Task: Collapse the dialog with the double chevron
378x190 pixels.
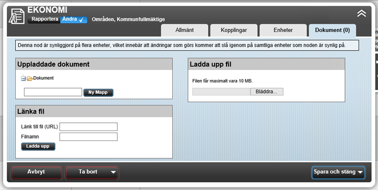Action: pos(361,14)
